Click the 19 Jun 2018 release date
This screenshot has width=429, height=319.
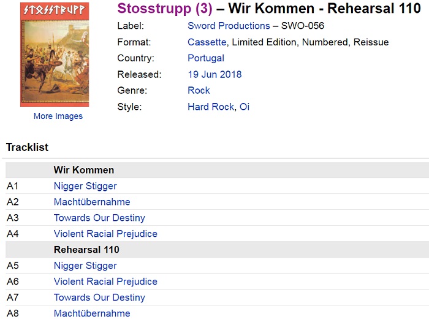(x=214, y=74)
